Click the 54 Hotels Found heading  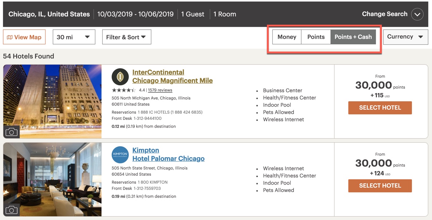coord(29,56)
